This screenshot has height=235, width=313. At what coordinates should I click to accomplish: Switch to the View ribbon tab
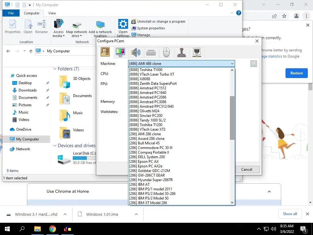[x=52, y=13]
